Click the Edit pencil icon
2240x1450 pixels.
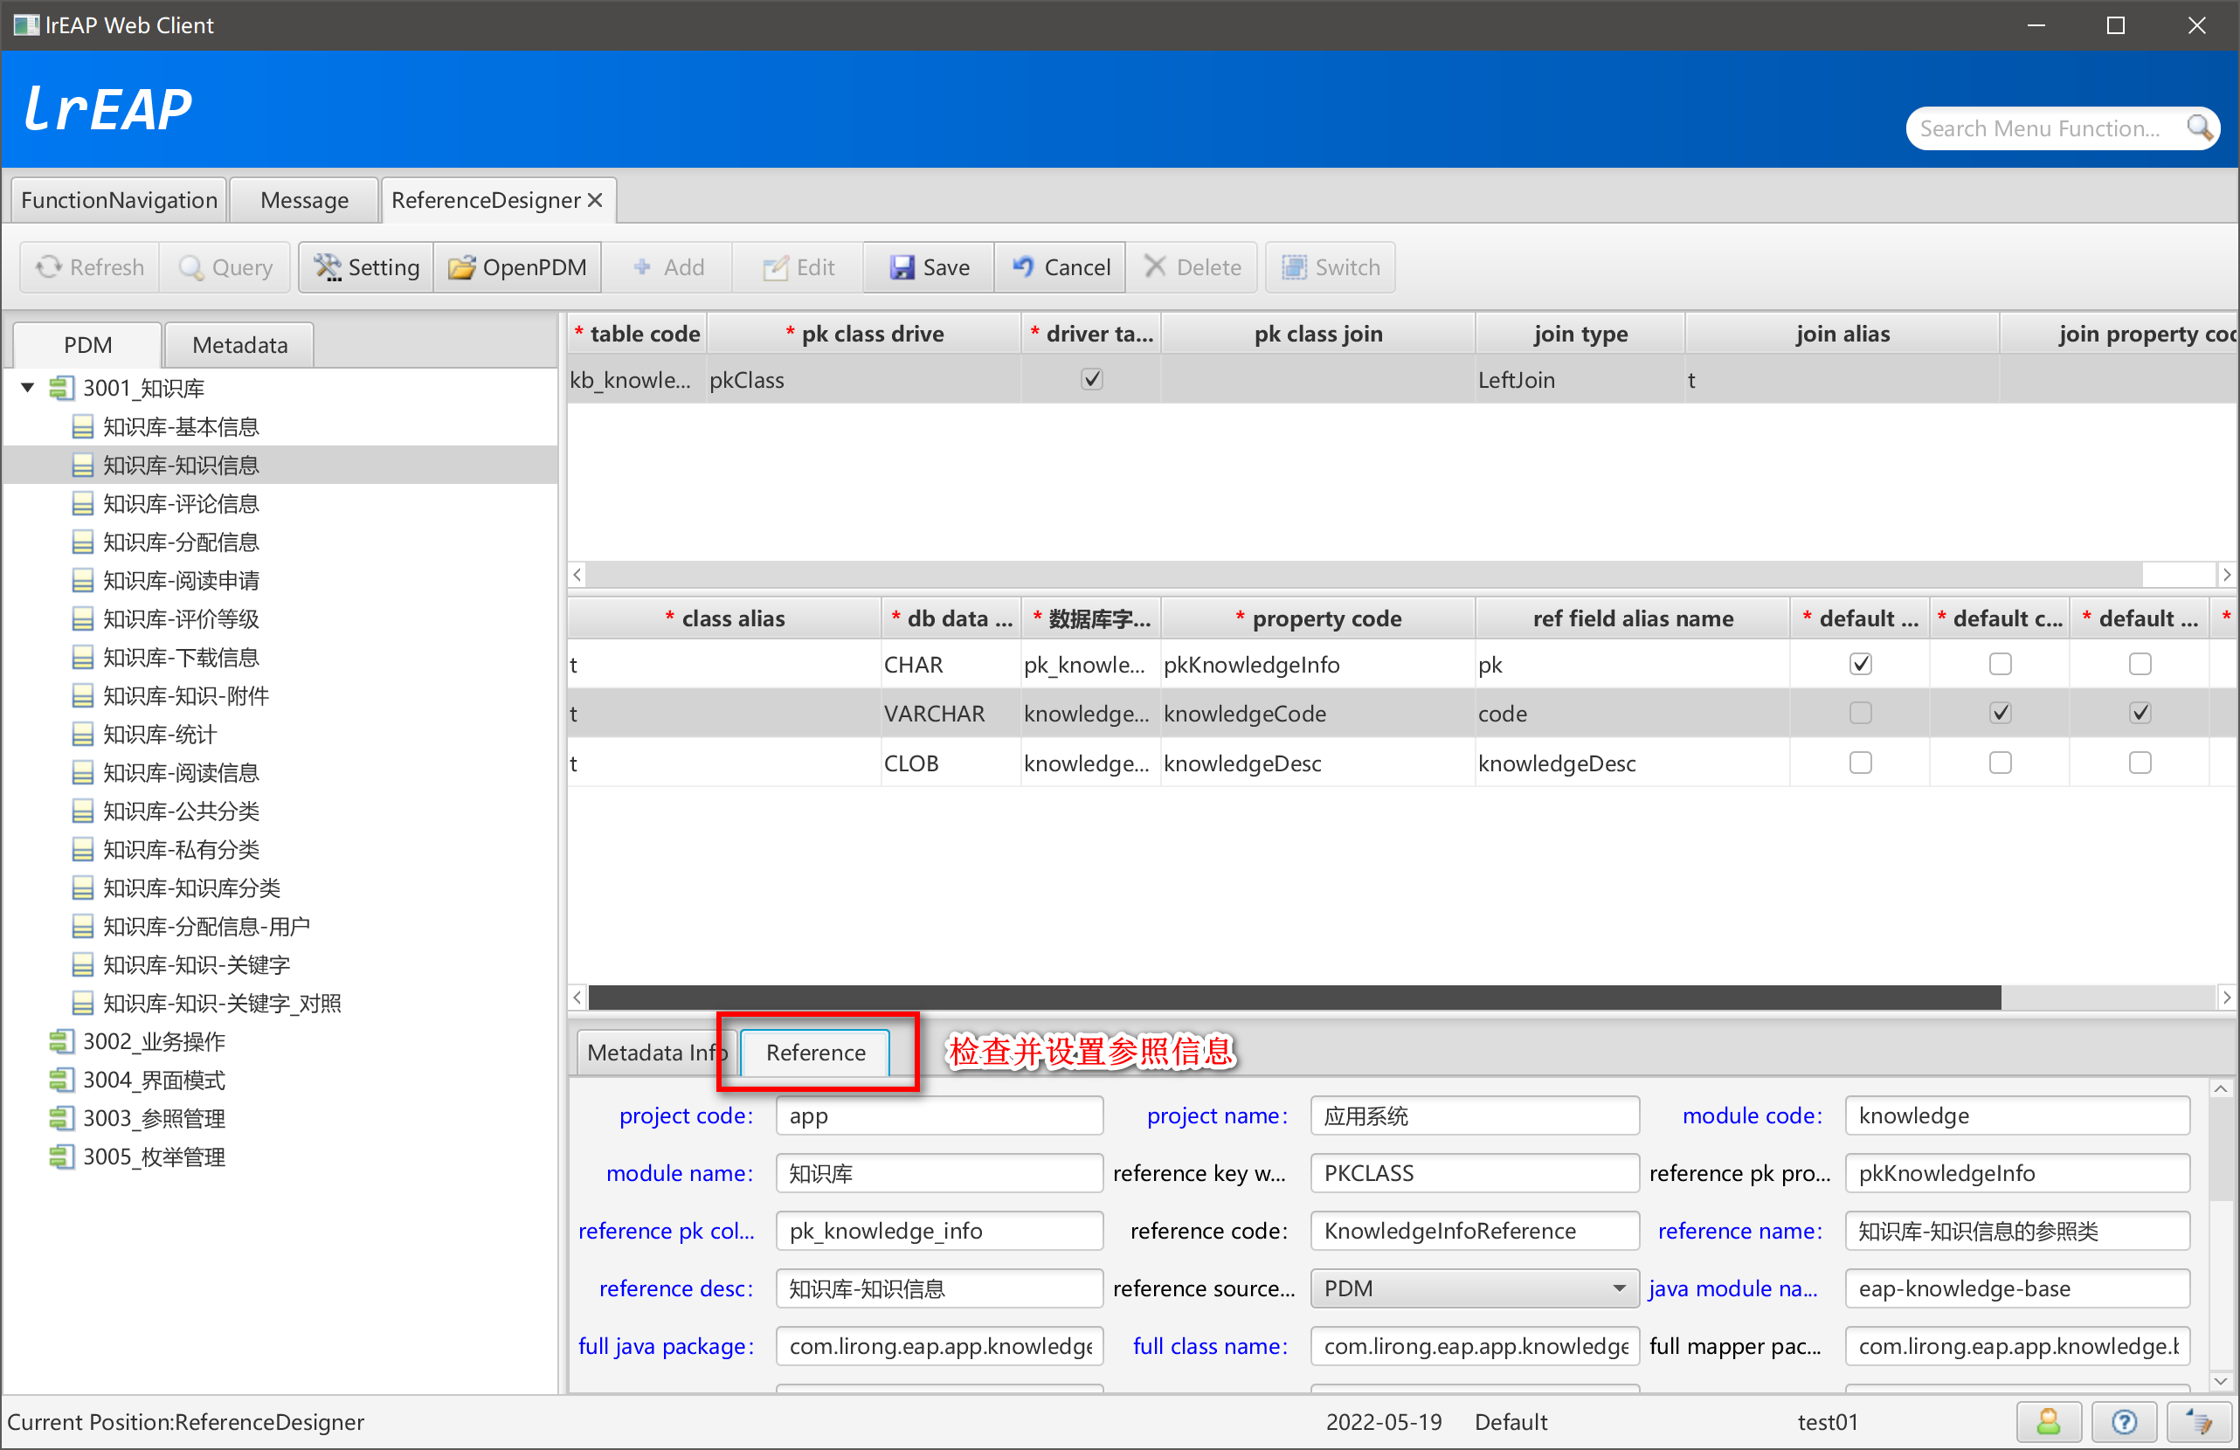click(x=776, y=267)
